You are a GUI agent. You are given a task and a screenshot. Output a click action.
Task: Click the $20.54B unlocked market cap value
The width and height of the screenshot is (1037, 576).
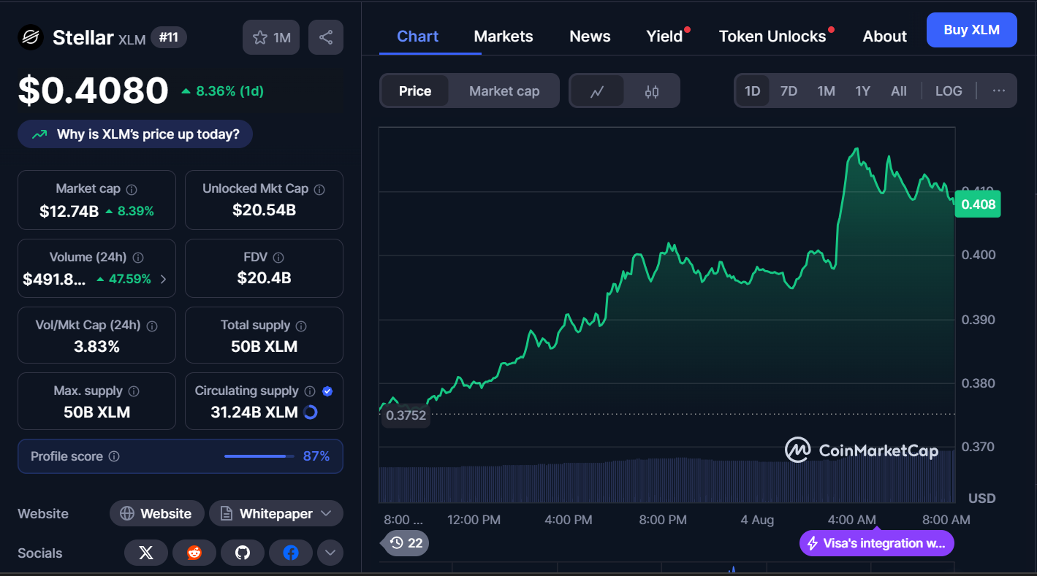[264, 210]
